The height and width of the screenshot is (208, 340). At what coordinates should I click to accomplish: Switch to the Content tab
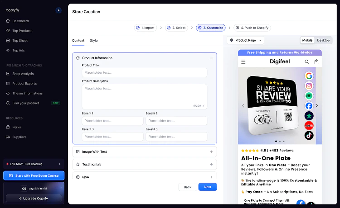tap(78, 40)
